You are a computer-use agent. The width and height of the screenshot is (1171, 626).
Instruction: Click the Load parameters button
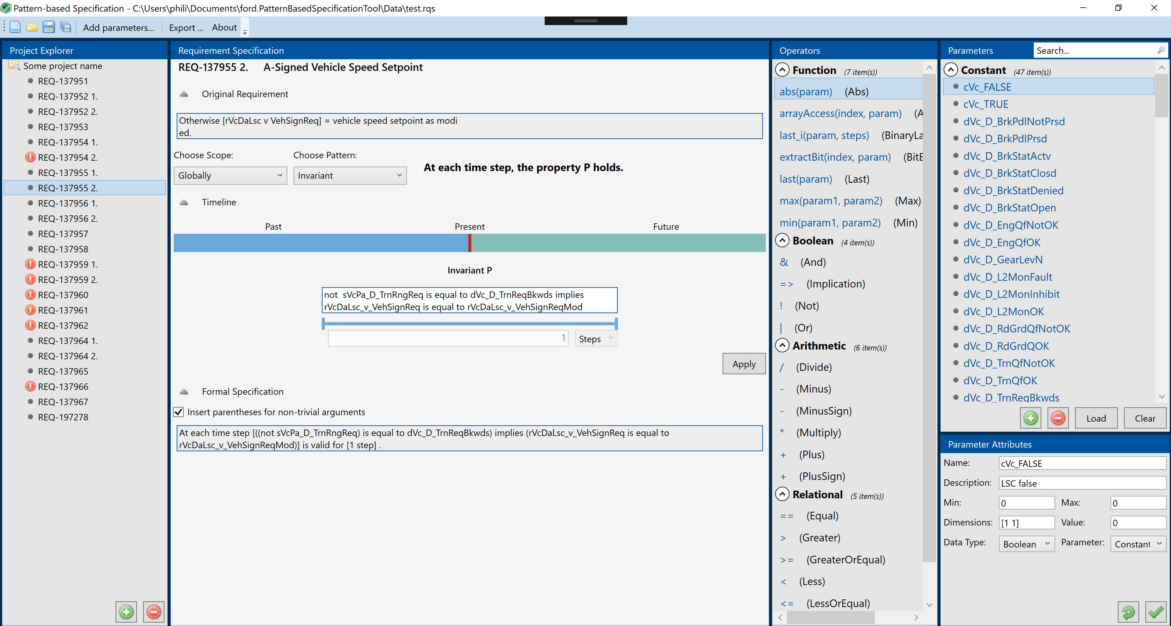(1096, 418)
